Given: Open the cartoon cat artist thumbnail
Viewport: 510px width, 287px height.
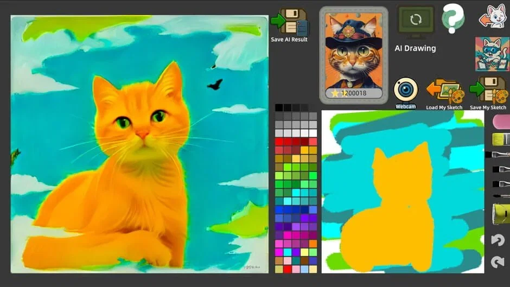Looking at the screenshot, I should [x=492, y=54].
